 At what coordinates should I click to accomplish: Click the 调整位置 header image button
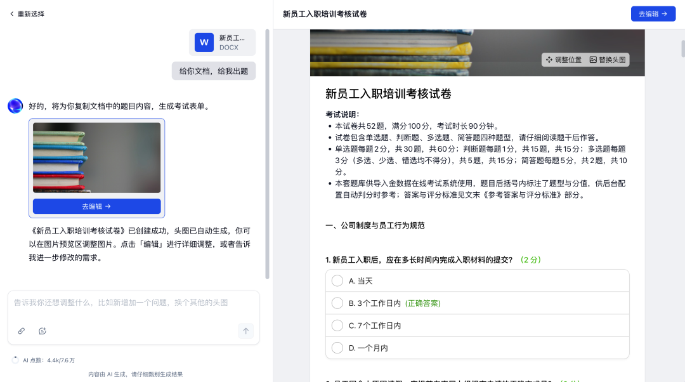[564, 60]
